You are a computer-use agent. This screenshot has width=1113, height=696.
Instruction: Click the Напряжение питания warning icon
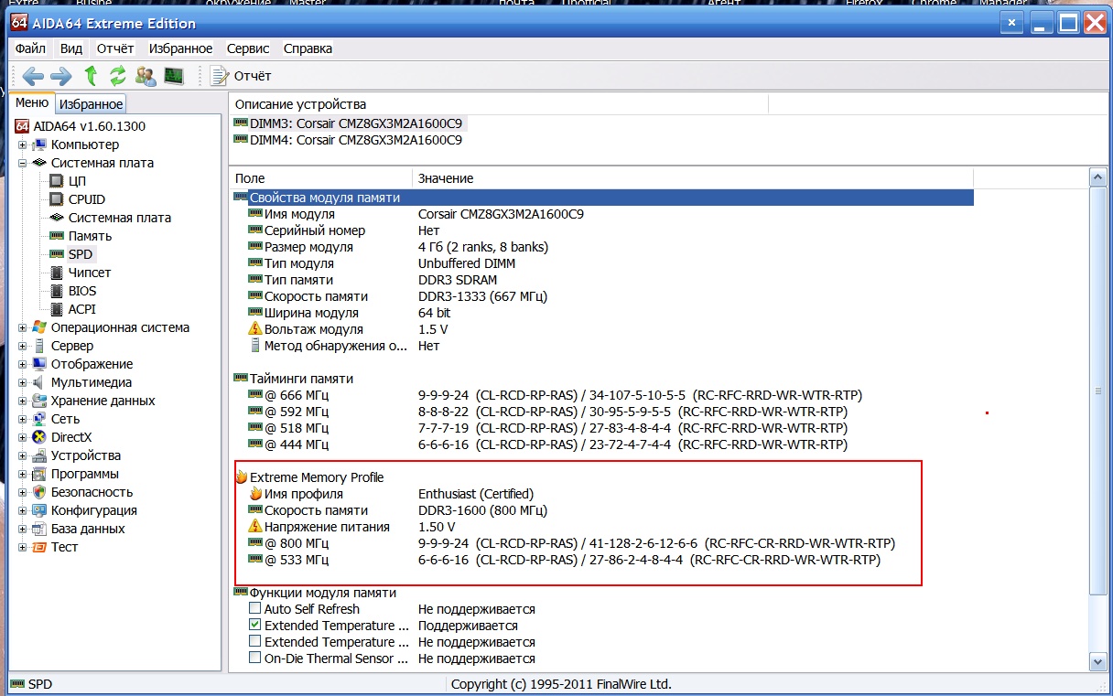click(x=255, y=527)
